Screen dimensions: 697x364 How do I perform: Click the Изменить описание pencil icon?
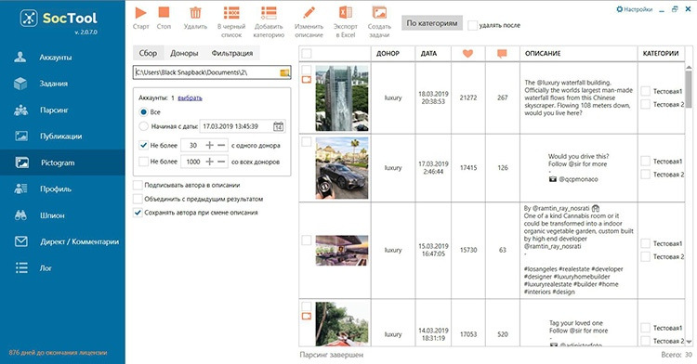[x=309, y=13]
